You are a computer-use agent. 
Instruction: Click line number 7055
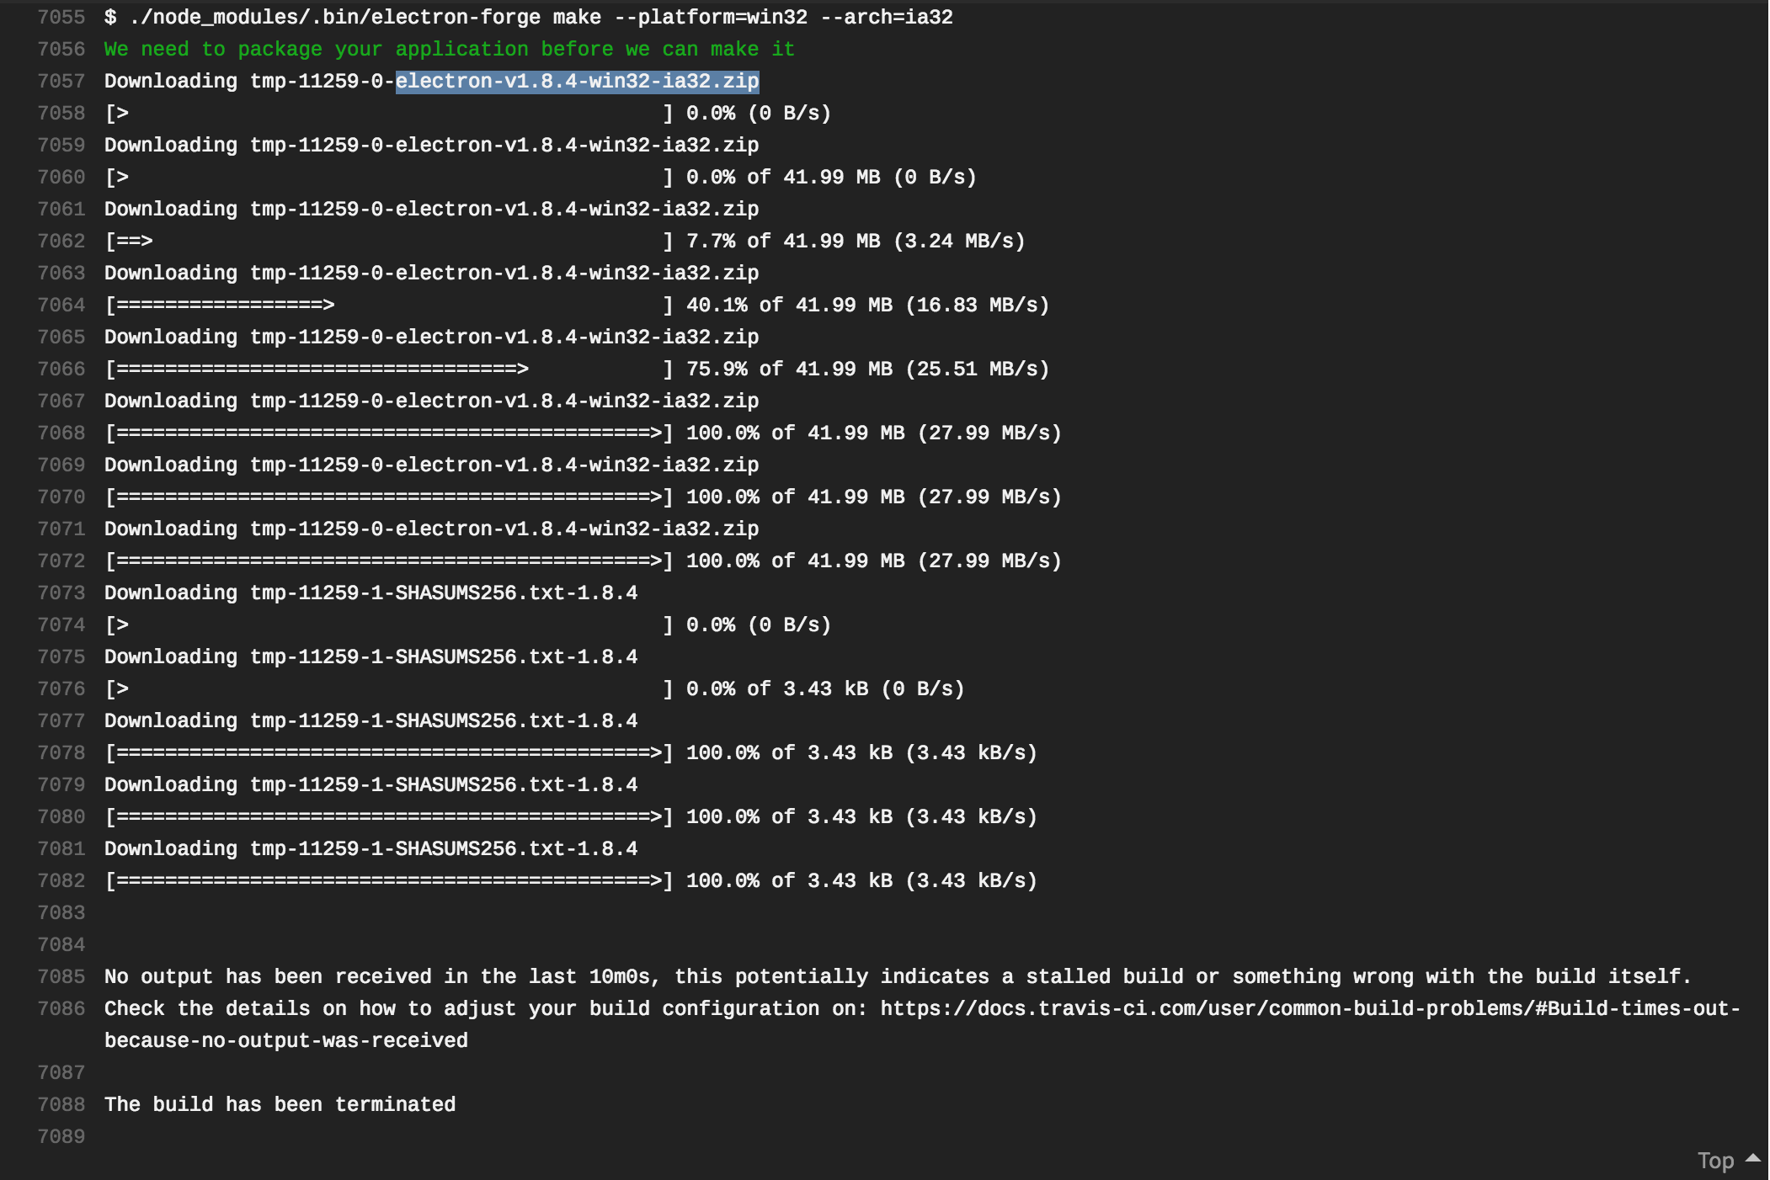point(61,17)
